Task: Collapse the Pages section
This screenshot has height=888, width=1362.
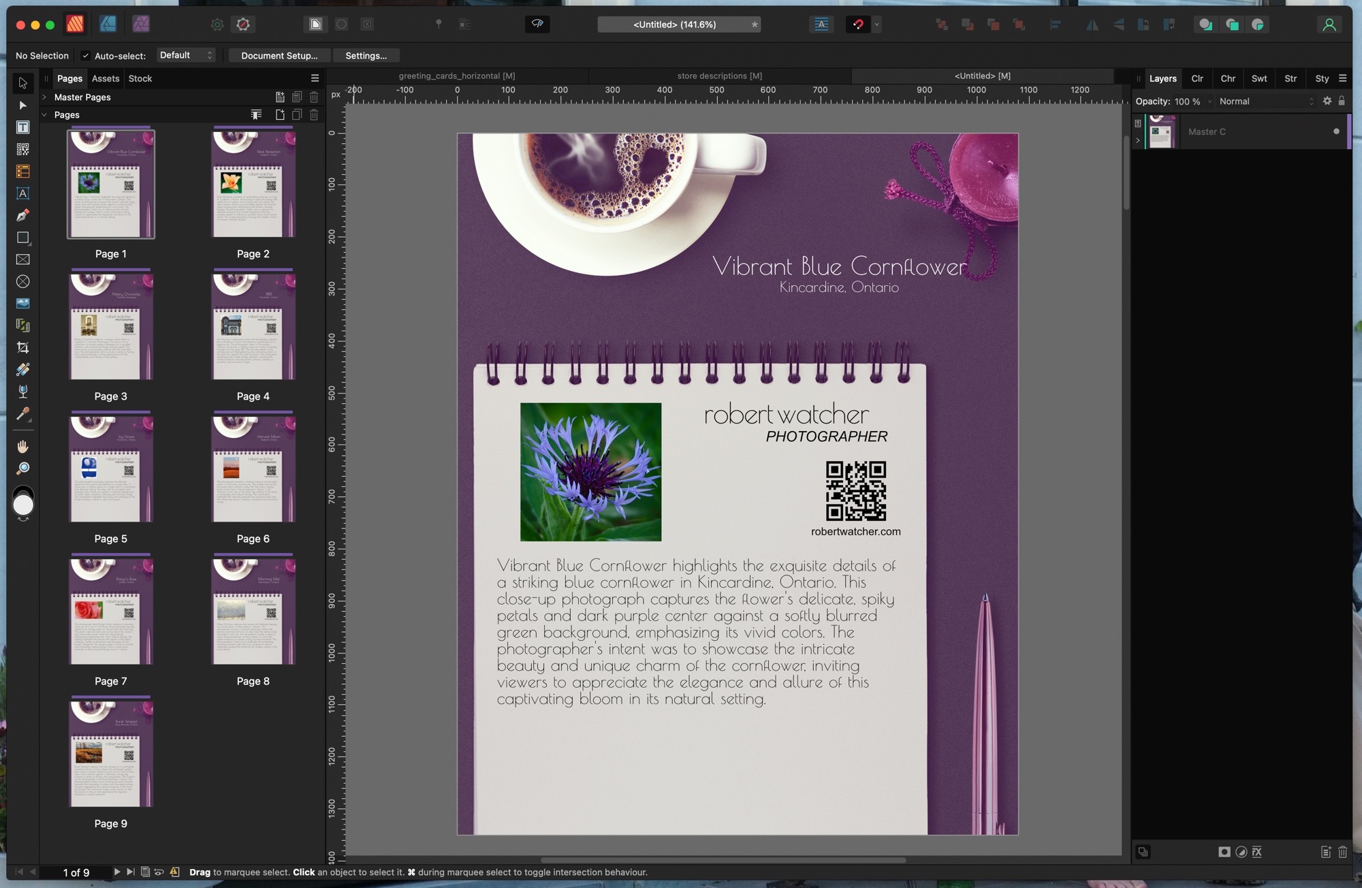Action: (44, 115)
